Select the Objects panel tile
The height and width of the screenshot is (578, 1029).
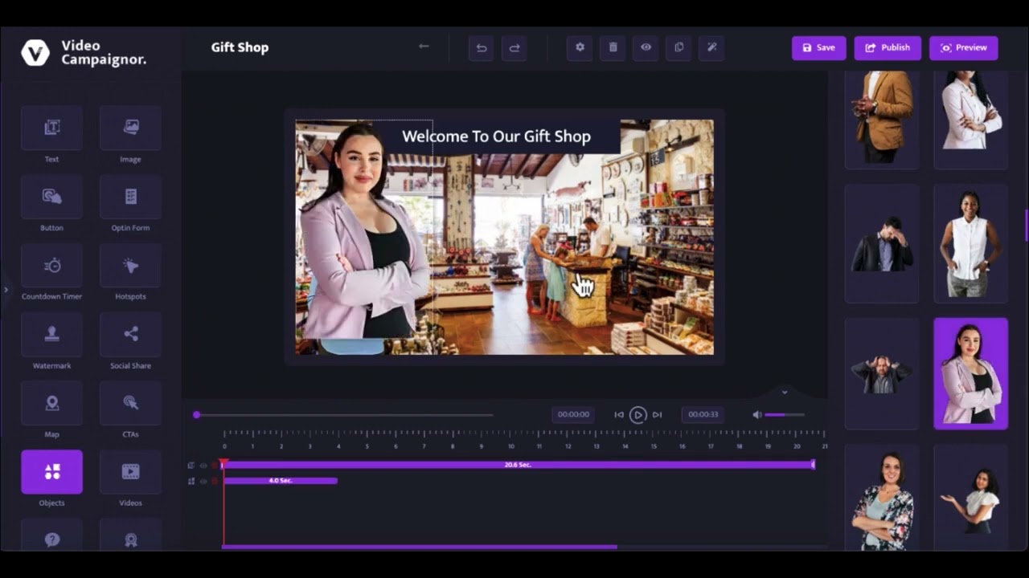tap(51, 472)
